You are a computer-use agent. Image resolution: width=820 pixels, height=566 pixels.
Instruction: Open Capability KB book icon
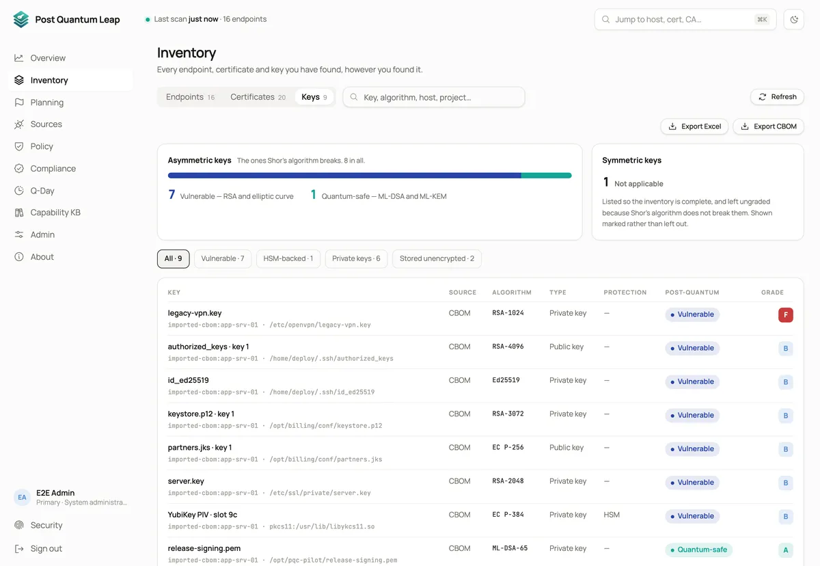click(19, 213)
